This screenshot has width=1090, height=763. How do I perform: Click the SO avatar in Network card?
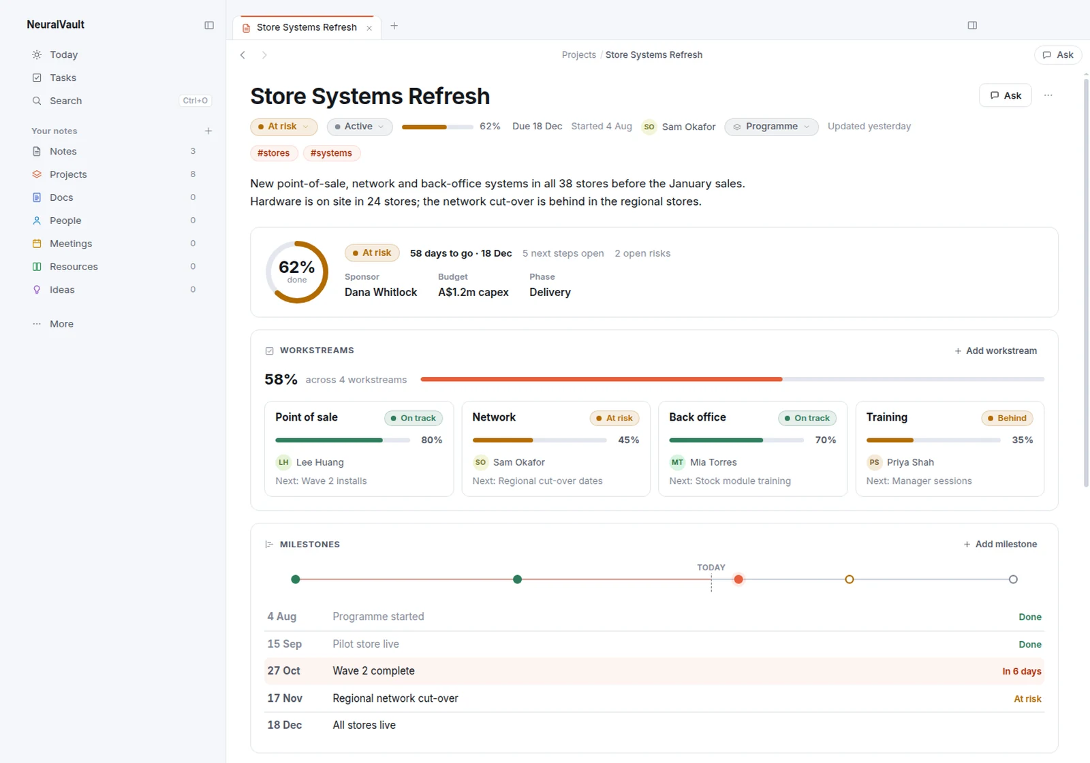[480, 462]
